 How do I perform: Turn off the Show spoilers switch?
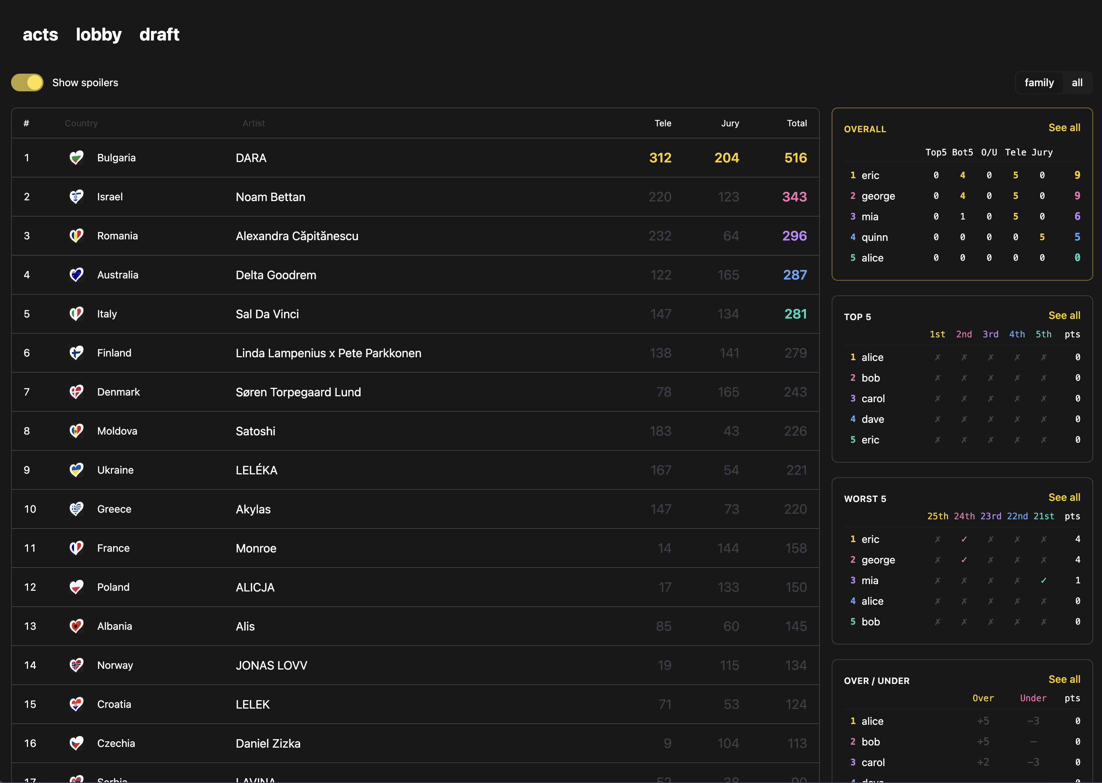click(x=28, y=82)
